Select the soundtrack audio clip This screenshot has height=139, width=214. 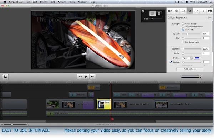pos(129,113)
